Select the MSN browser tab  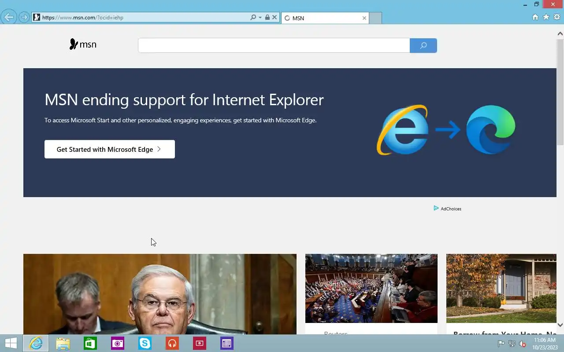point(325,18)
